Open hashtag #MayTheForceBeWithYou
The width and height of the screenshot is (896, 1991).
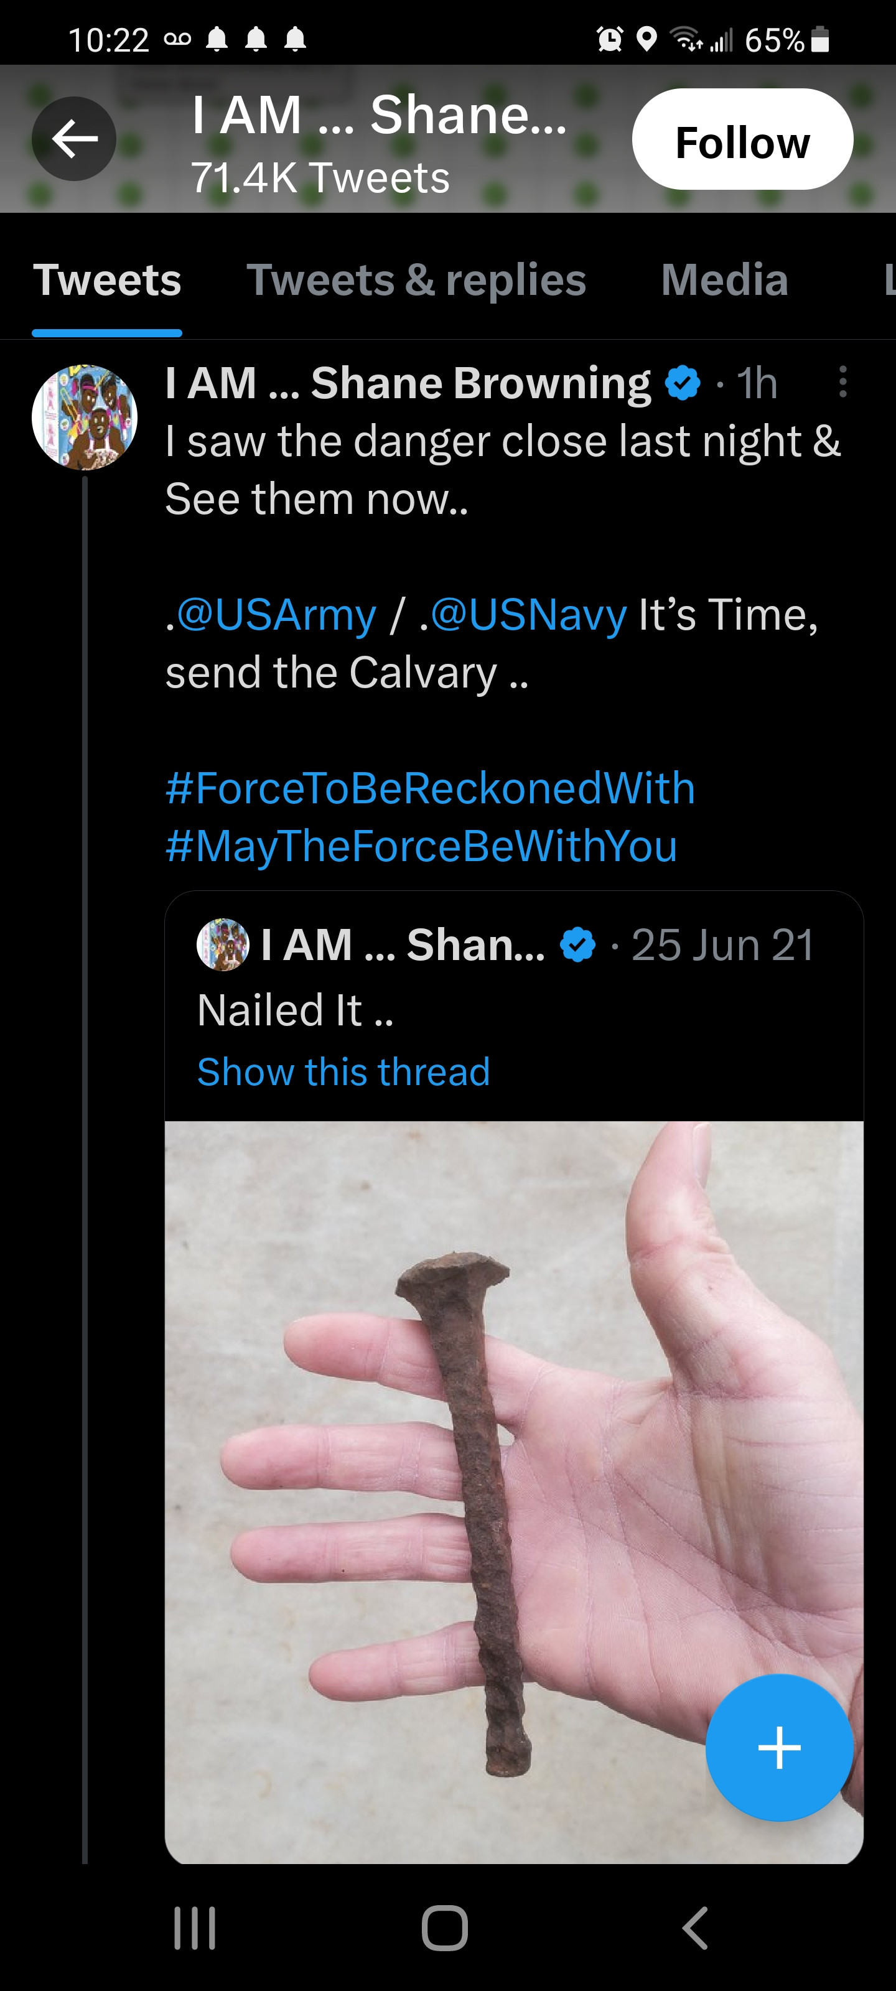[421, 846]
